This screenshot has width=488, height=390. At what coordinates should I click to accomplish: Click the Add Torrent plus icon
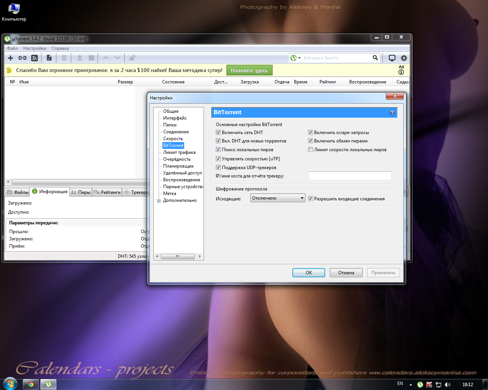11,58
